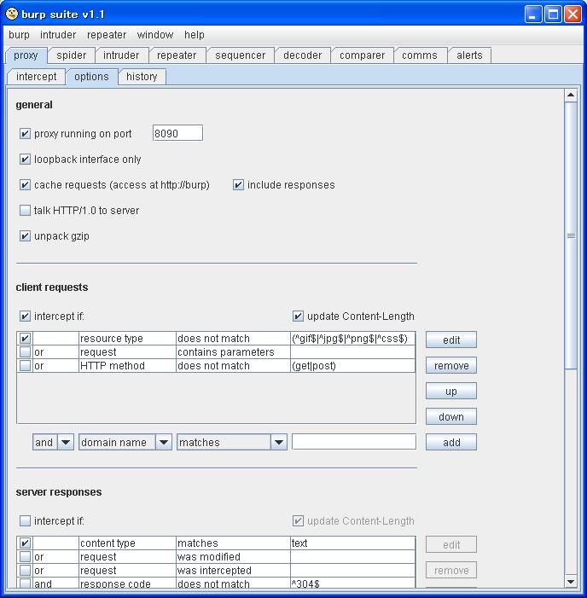Click edit button for client requests
587x598 pixels.
451,340
